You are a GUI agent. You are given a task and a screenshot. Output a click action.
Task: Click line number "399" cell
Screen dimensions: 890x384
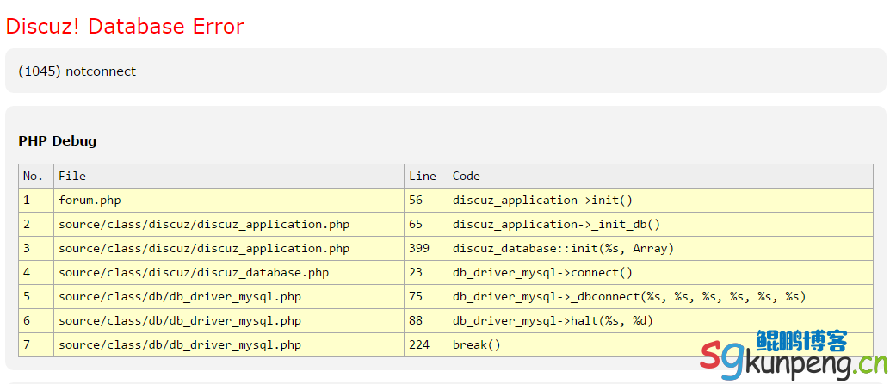(426, 249)
